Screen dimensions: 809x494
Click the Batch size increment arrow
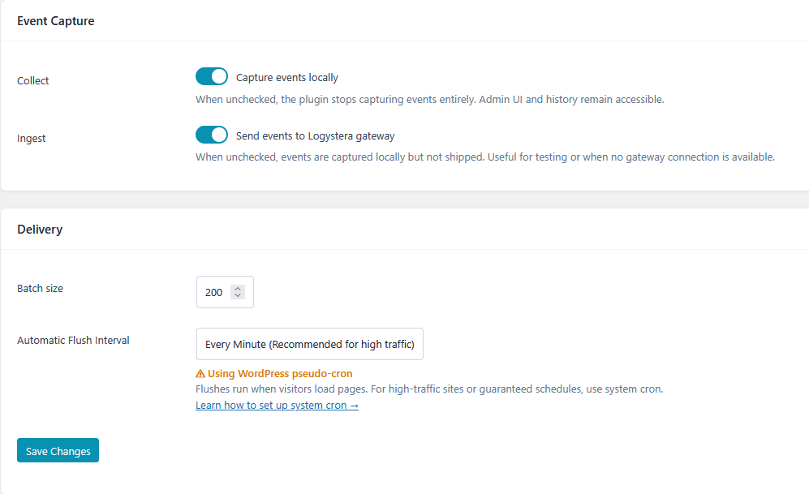pyautogui.click(x=238, y=288)
